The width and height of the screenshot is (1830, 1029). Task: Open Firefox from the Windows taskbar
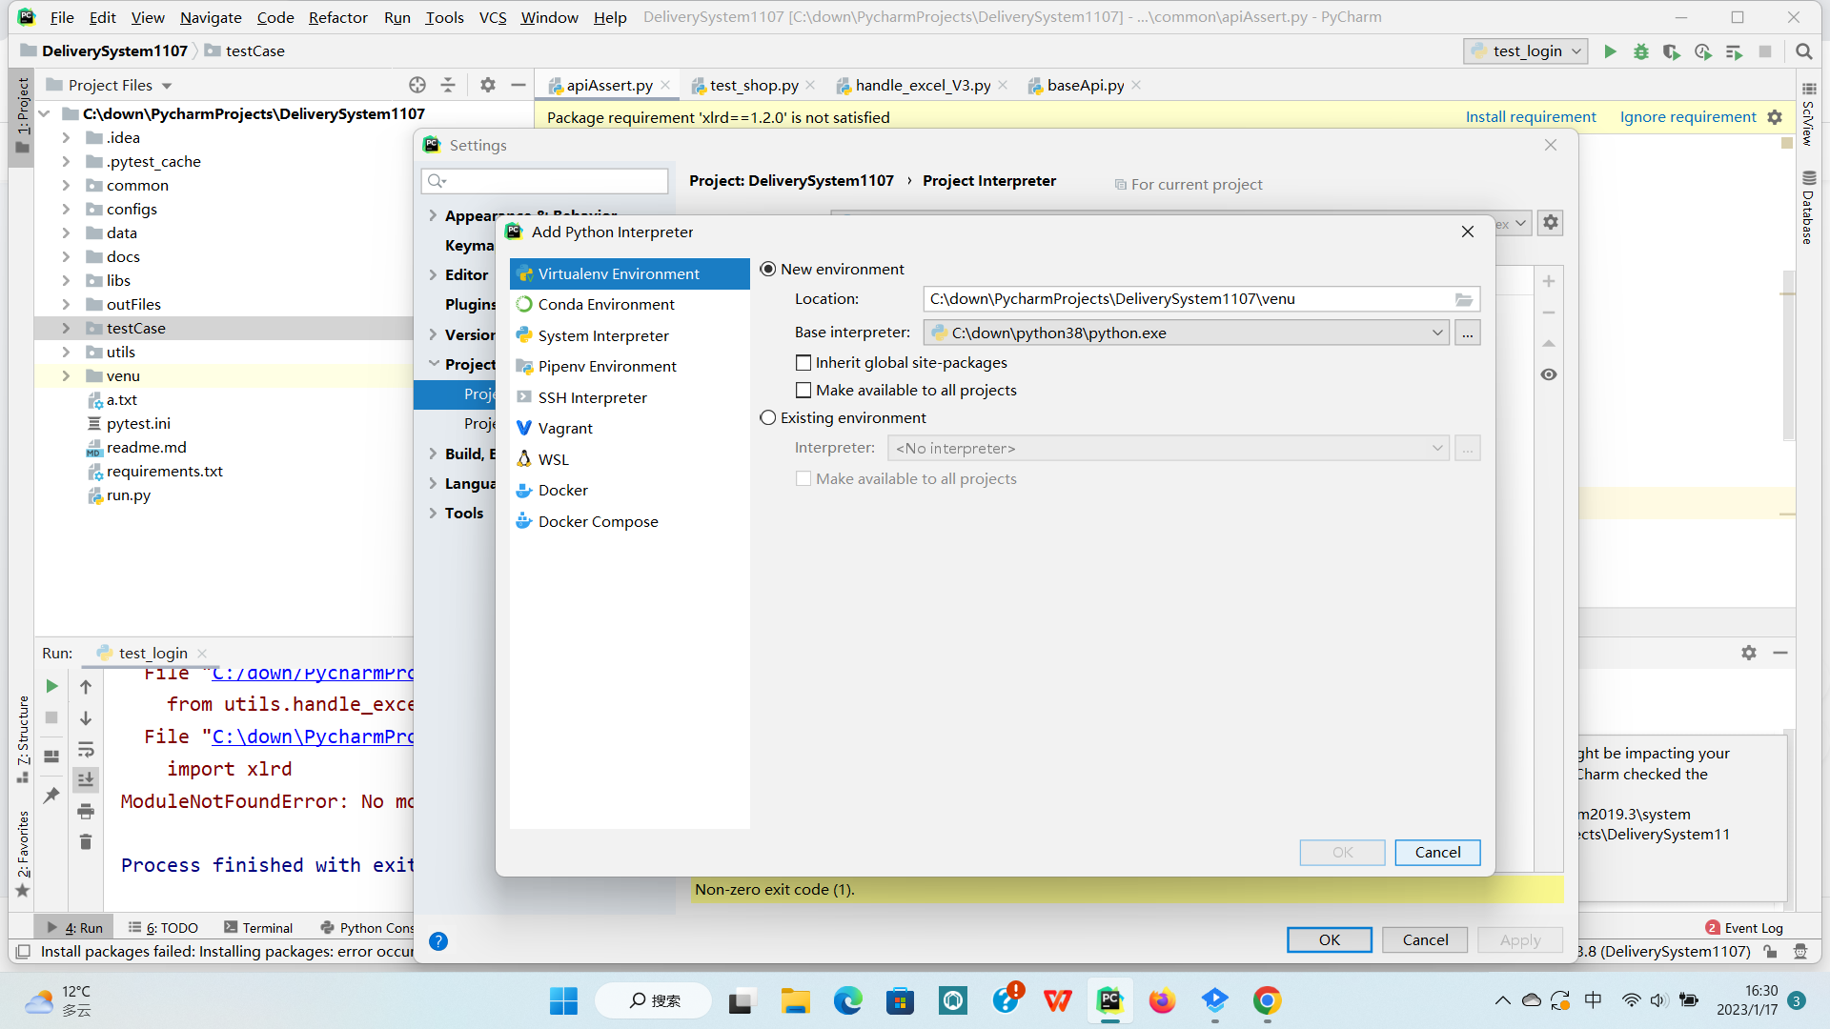coord(1162,1000)
